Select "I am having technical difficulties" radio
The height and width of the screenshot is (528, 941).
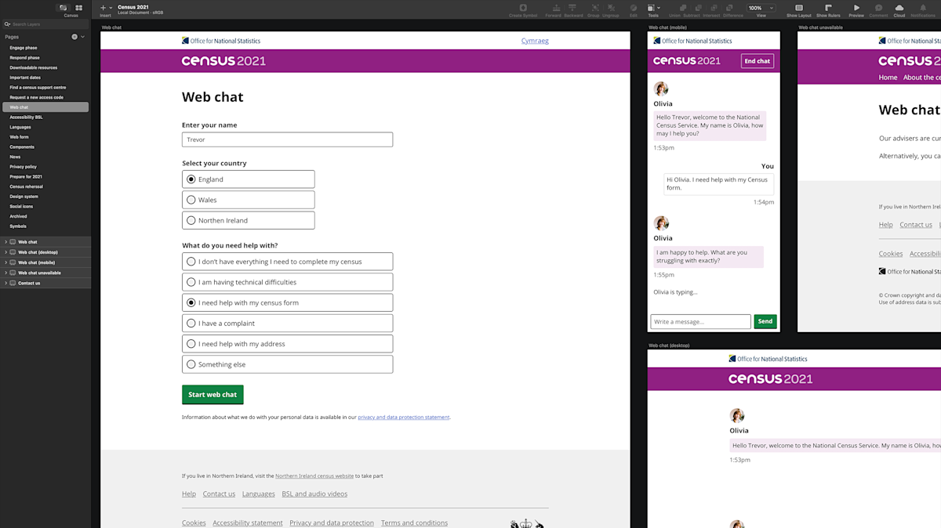pos(191,282)
